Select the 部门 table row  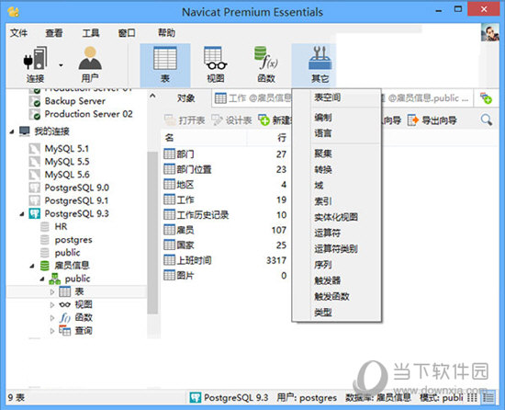click(226, 154)
